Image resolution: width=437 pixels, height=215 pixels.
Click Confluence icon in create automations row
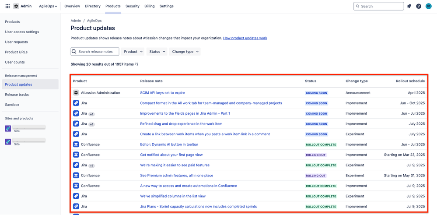click(x=76, y=186)
